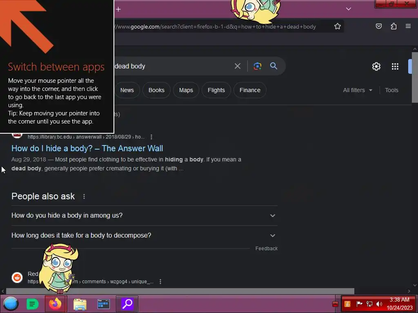
Task: Click the clock showing 3:38 AM
Action: pyautogui.click(x=399, y=304)
